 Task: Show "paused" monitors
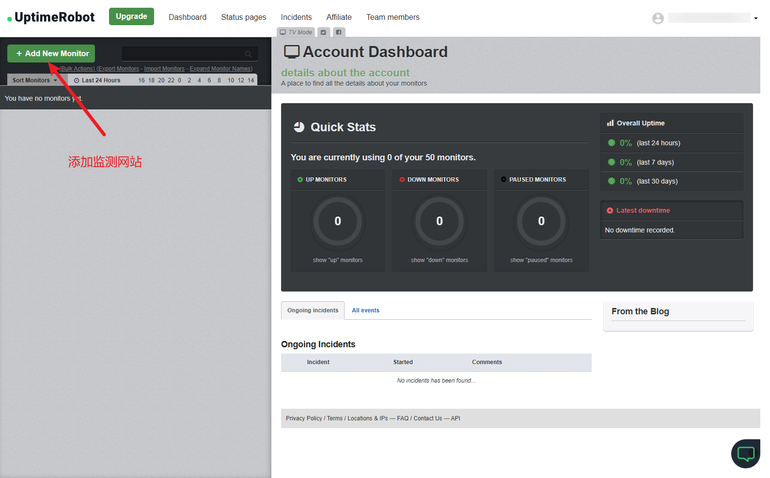541,260
